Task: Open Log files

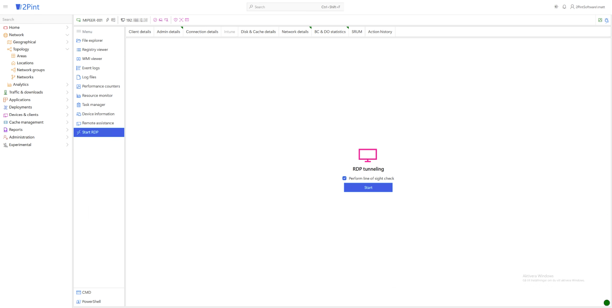Action: [99, 77]
